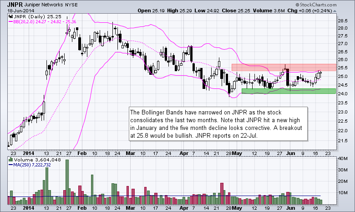Image resolution: width=355 pixels, height=212 pixels.
Task: Click the 2014 label under the price chart
Action: 28,153
